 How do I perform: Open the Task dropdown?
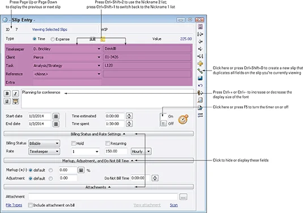coord(99,66)
